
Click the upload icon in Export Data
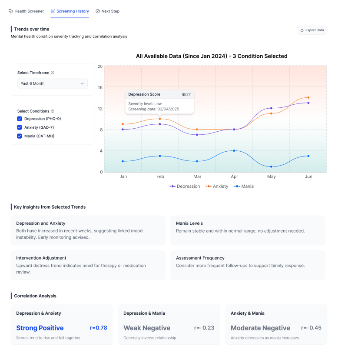[302, 30]
